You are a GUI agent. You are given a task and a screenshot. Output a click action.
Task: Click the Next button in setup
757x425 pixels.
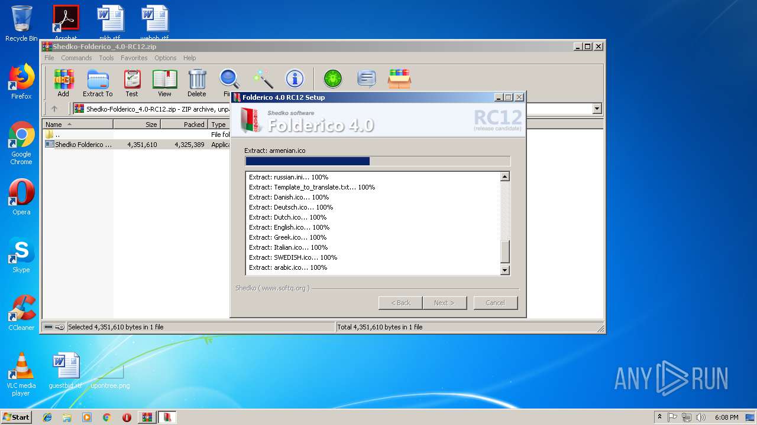[444, 303]
